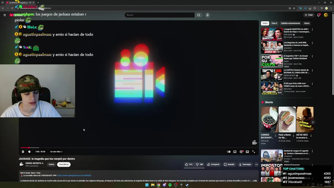
Task: Click the Descargar download button
Action: (245, 164)
